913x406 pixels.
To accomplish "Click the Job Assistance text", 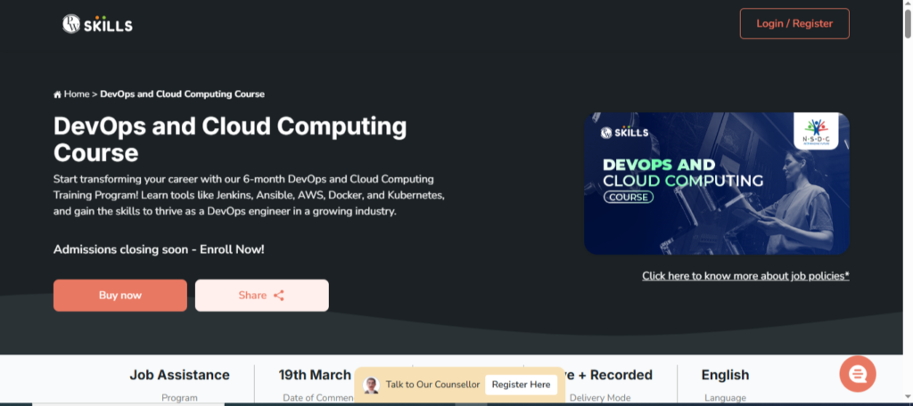I will click(179, 375).
